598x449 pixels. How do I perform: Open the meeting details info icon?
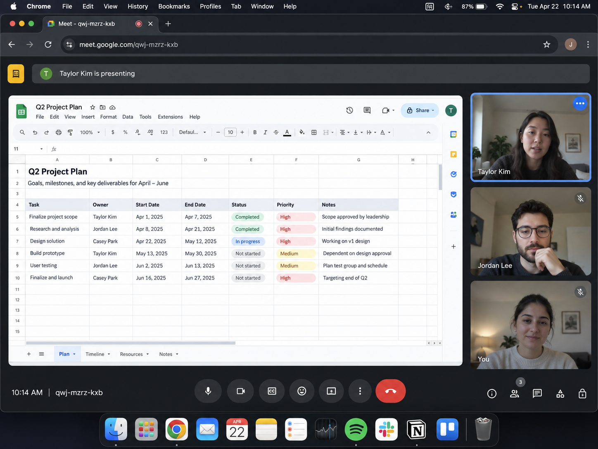coord(491,394)
